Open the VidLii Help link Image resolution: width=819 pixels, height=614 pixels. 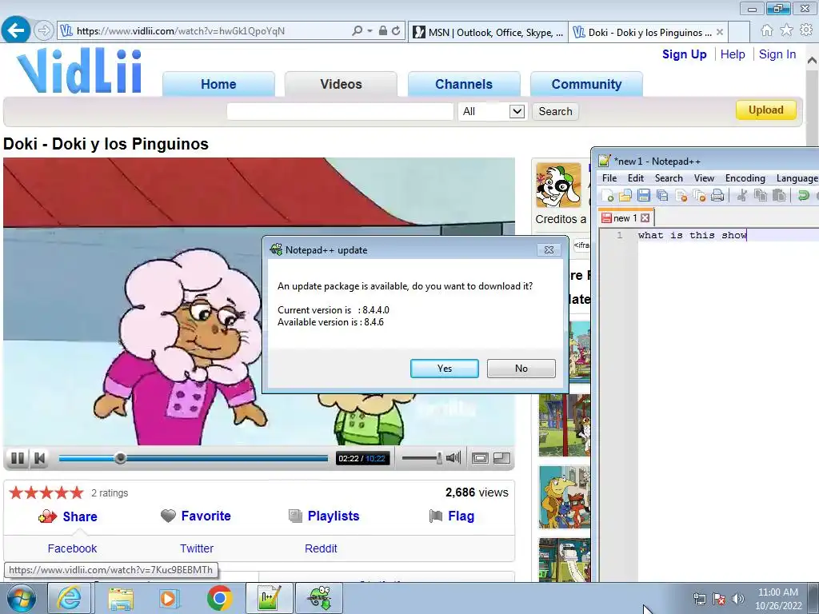(733, 54)
